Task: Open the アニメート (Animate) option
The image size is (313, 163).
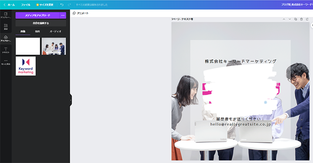Action: (x=80, y=13)
